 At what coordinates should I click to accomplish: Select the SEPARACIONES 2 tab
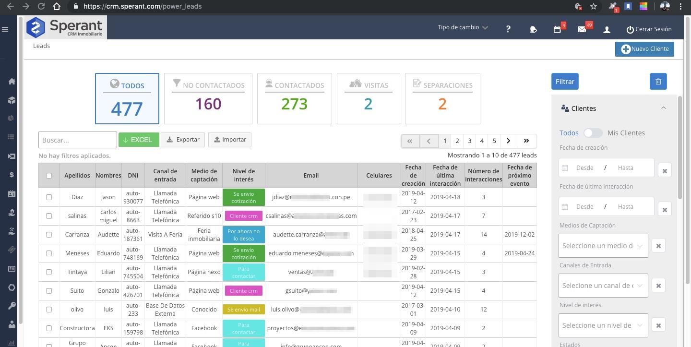[442, 98]
